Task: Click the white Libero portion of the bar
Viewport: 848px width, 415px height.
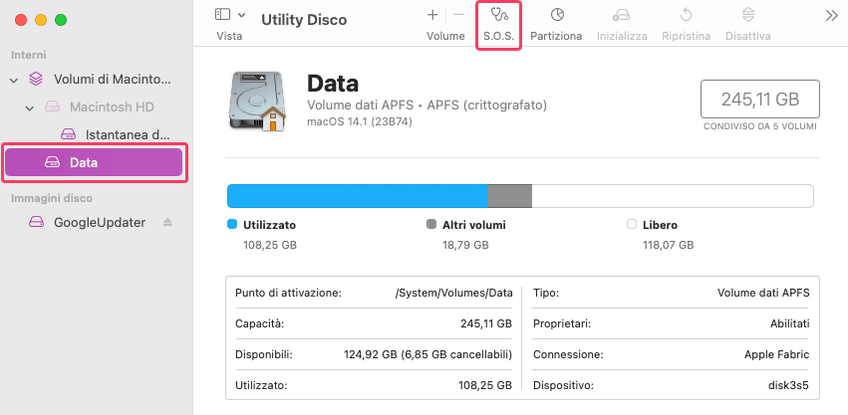Action: click(673, 196)
